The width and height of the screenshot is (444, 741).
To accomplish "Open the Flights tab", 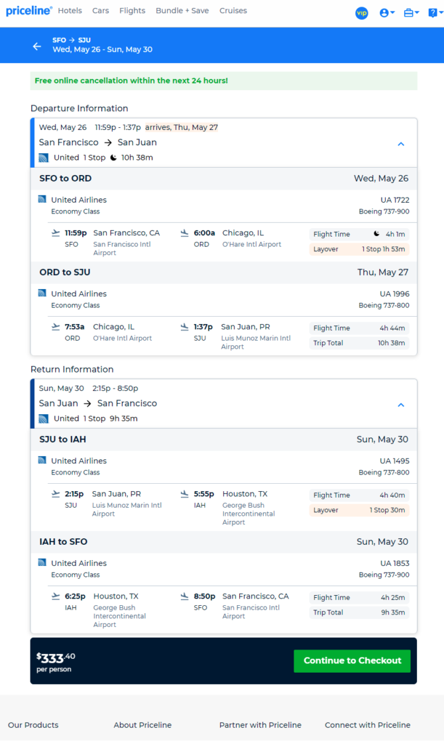I will (x=133, y=11).
